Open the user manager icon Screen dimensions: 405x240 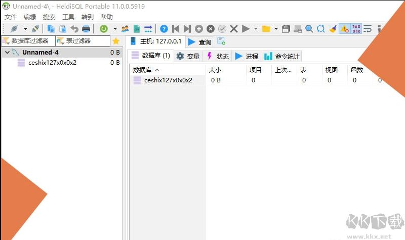[x=125, y=29]
